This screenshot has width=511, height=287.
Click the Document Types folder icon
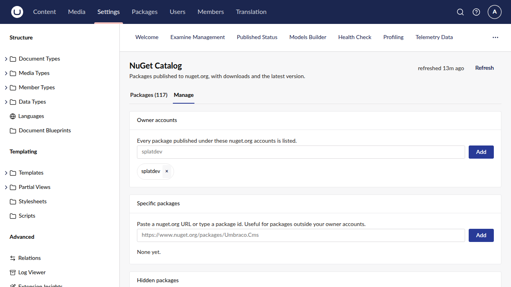13,59
